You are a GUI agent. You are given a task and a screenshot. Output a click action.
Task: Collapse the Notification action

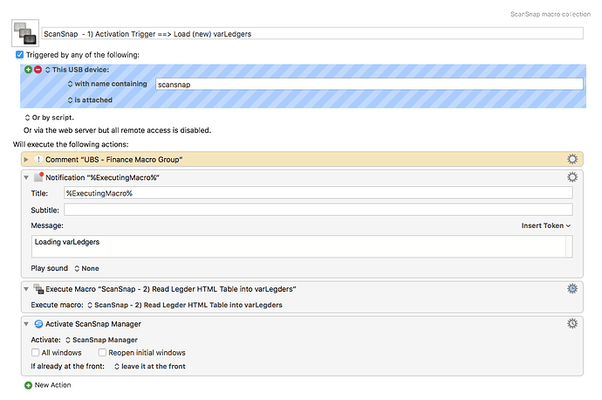pos(26,177)
